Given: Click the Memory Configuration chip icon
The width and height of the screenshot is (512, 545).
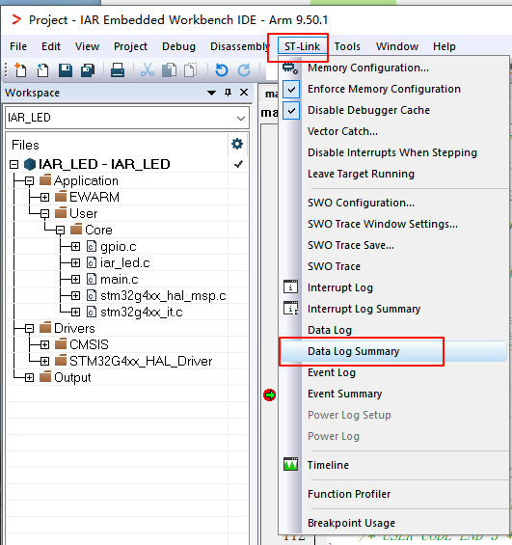Looking at the screenshot, I should coord(290,68).
